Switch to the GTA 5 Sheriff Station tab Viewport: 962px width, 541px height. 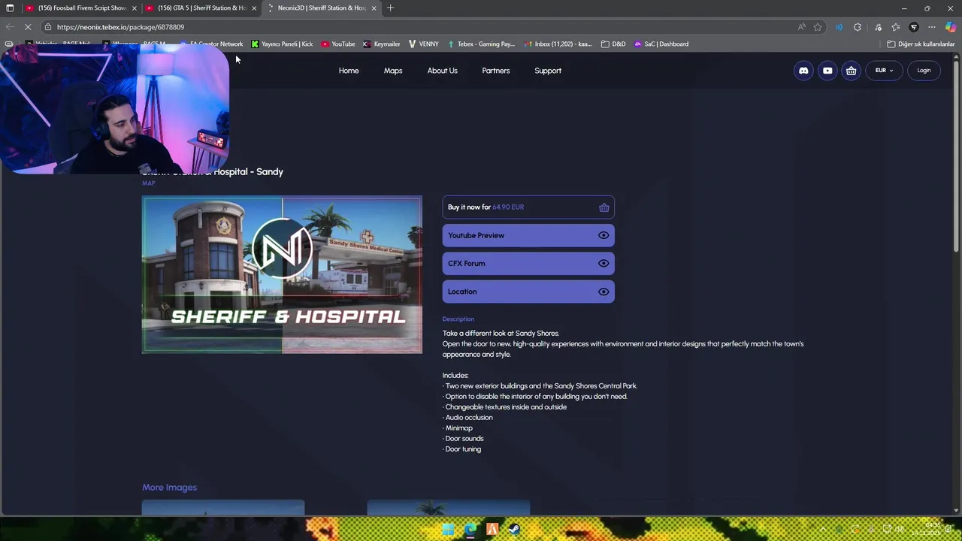click(201, 8)
